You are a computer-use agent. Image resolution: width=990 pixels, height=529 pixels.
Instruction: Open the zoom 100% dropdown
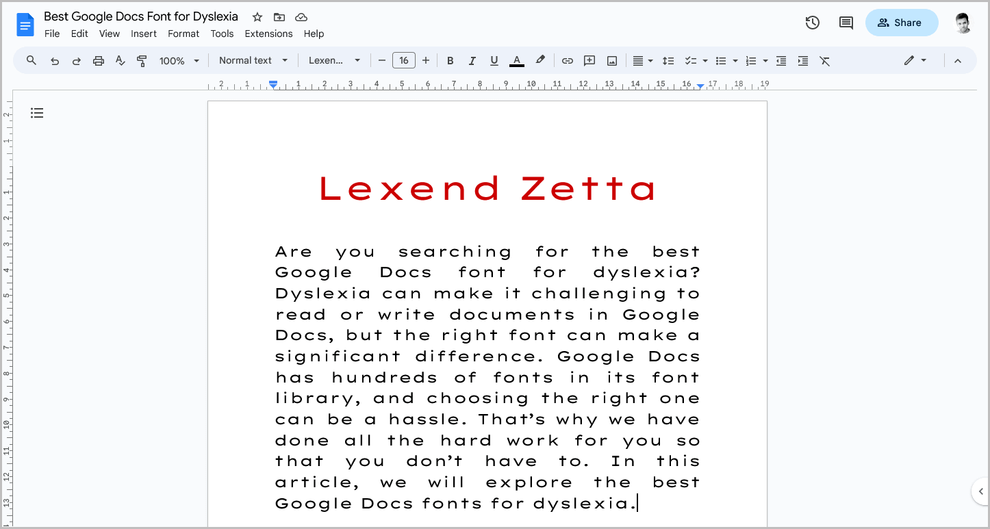[179, 61]
